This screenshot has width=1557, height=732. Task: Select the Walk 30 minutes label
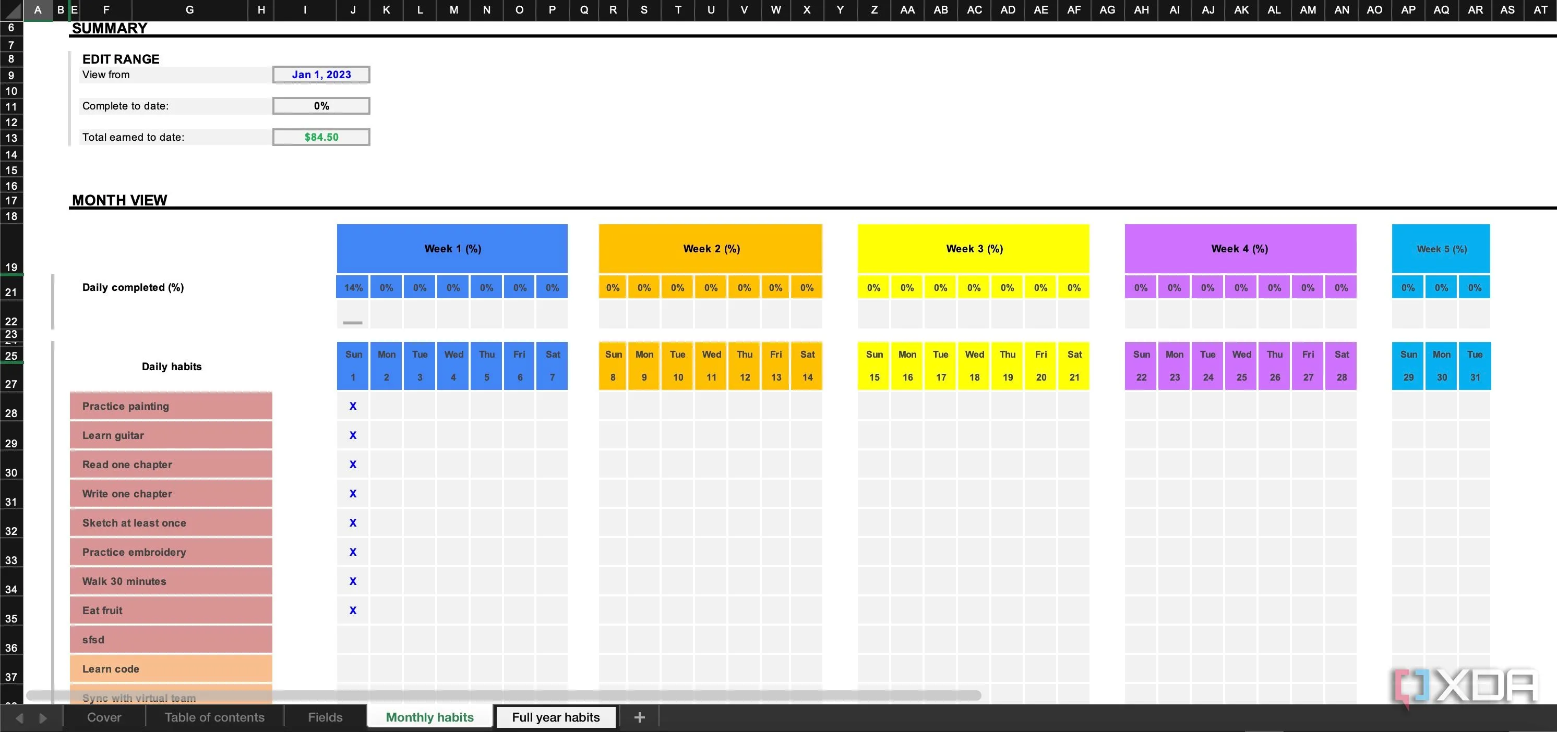click(x=171, y=581)
